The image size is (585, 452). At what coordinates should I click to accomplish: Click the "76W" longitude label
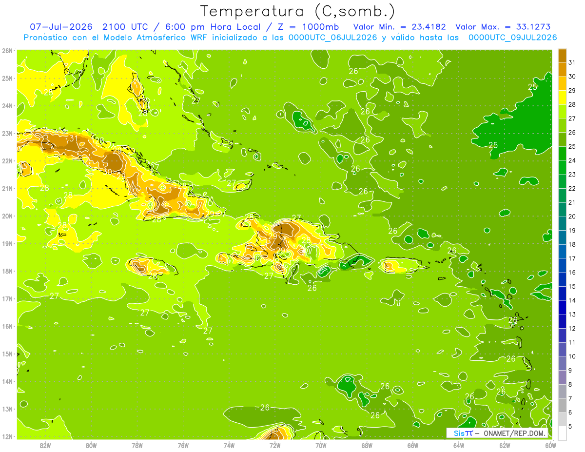click(183, 445)
